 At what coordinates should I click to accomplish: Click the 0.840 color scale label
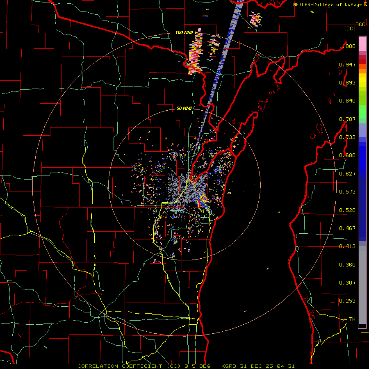click(347, 100)
